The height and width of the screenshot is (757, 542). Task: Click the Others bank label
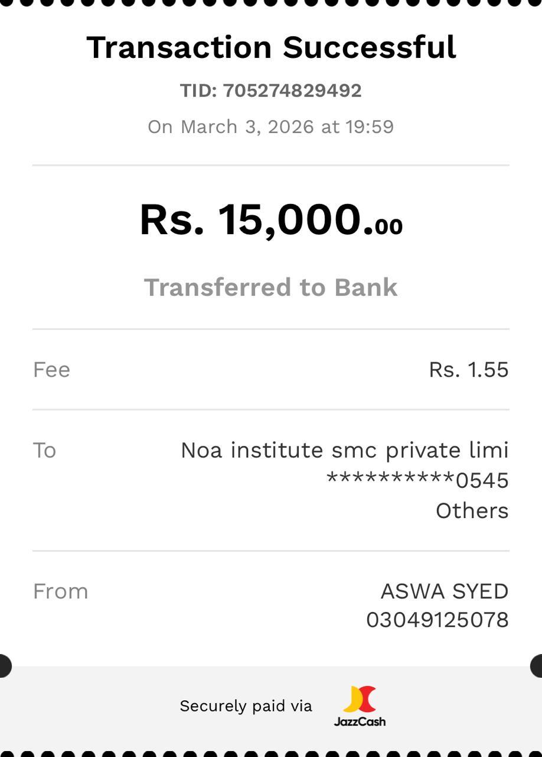click(472, 510)
